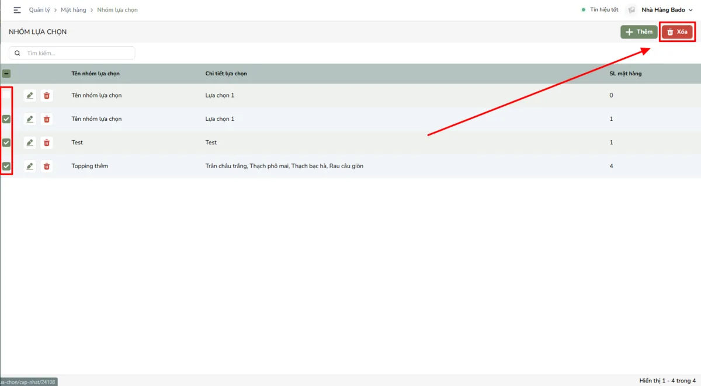Click the magnifier icon in the search box

18,53
